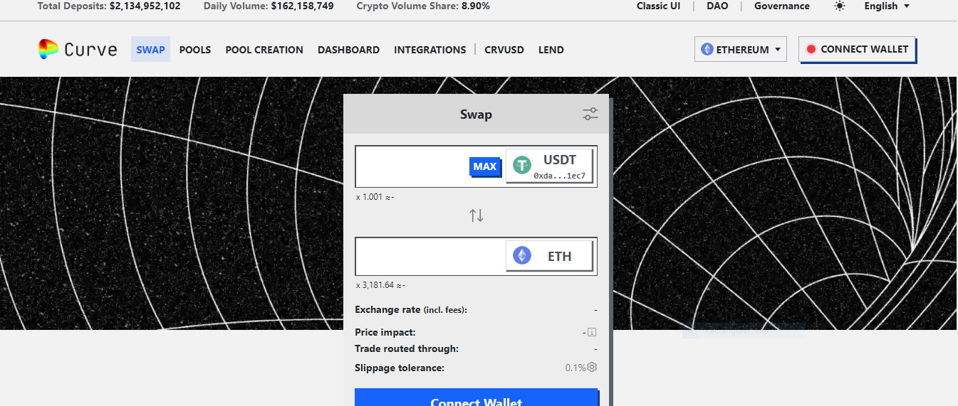This screenshot has width=958, height=406.
Task: Open the Governance link
Action: (x=782, y=6)
